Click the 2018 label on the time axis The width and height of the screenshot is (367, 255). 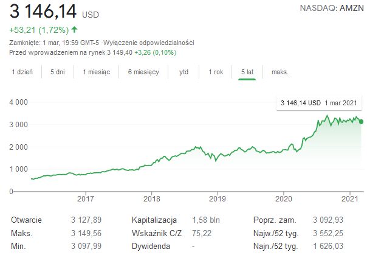(151, 198)
